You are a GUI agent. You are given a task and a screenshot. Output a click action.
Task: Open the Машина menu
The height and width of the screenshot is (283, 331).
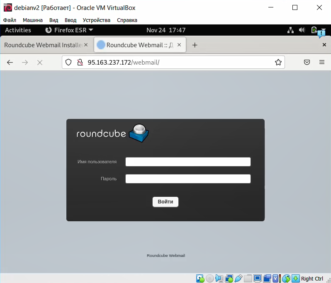coord(33,20)
